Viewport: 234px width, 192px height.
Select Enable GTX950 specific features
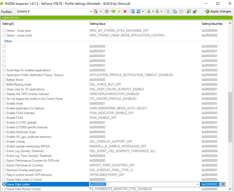pos(27,128)
